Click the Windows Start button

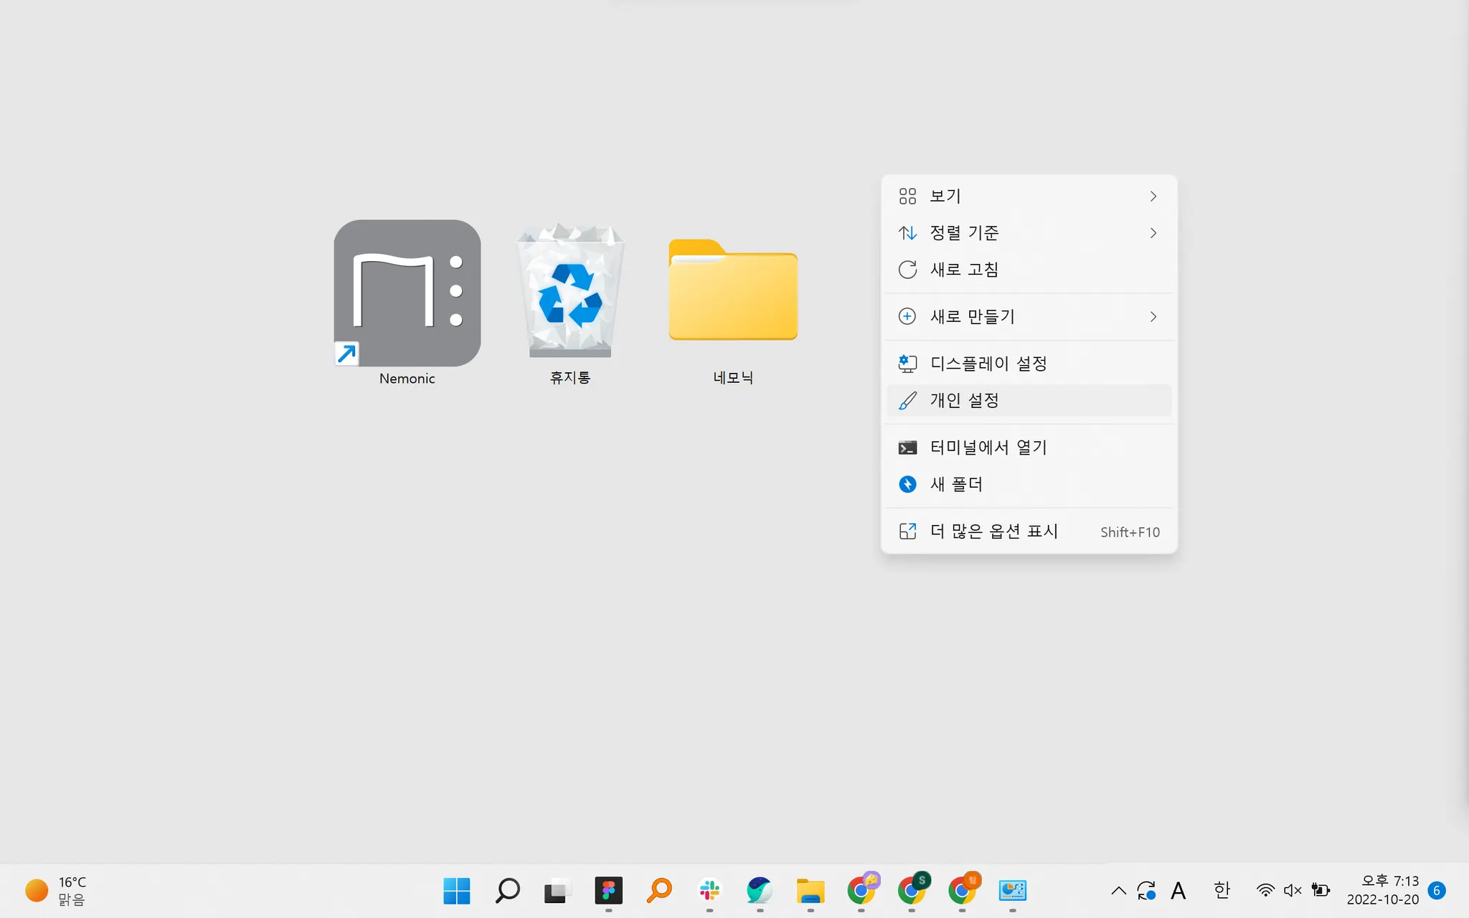[456, 891]
